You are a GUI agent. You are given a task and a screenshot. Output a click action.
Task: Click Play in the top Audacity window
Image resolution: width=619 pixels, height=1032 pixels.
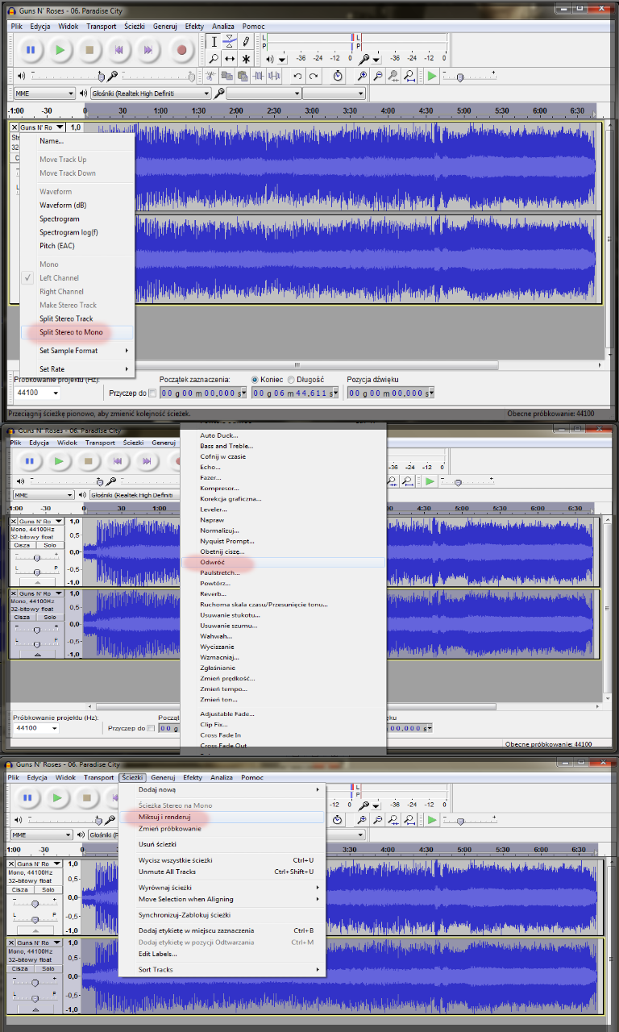coord(60,50)
